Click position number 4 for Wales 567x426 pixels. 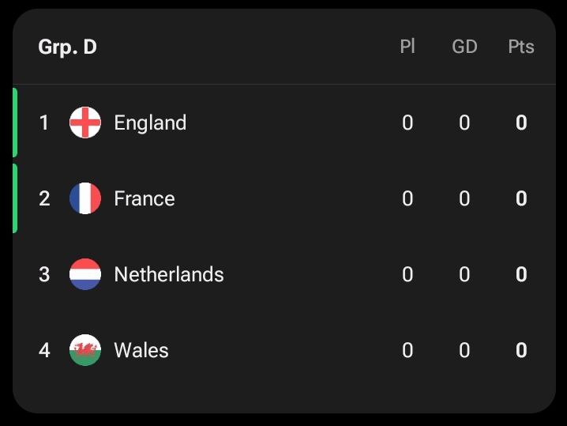pos(44,350)
